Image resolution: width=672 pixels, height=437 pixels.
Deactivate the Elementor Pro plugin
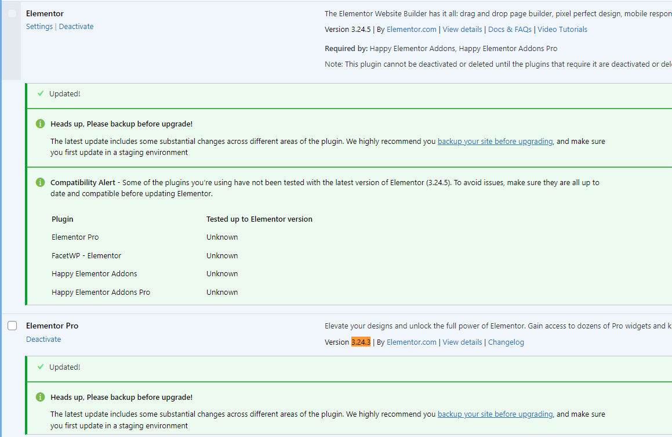pyautogui.click(x=43, y=340)
